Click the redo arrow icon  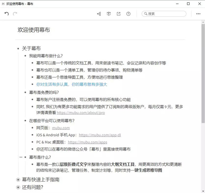click(15, 13)
